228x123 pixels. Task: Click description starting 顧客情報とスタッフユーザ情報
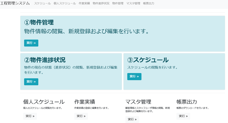pos(148,110)
